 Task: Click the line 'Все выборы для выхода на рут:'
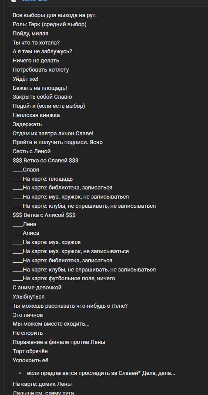(x=54, y=15)
